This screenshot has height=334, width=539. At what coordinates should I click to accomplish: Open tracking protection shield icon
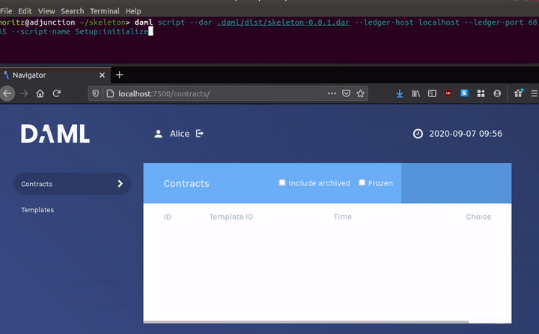[x=96, y=93]
